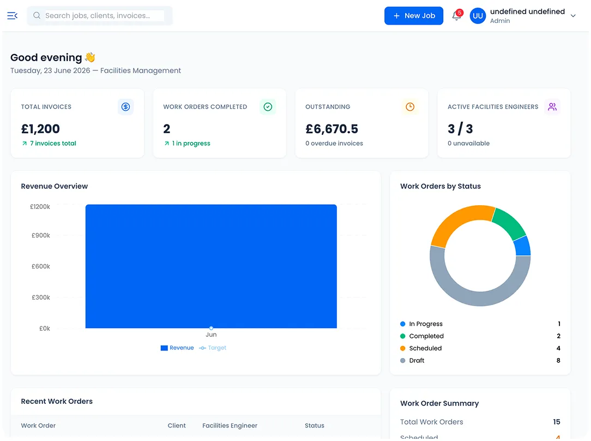Click the 3 / 3 engineers value
Viewport: 591px width, 441px height.
[460, 129]
